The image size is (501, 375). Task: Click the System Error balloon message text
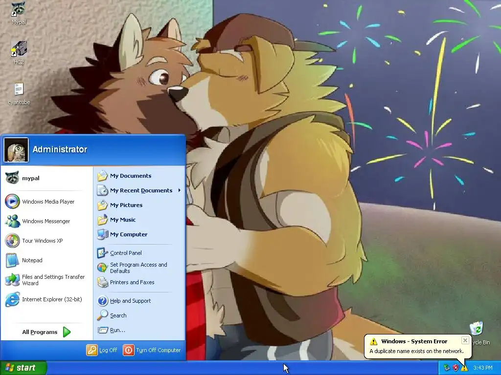click(x=416, y=351)
